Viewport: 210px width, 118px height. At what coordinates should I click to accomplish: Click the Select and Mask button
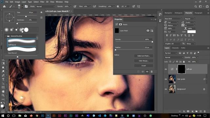144,56
